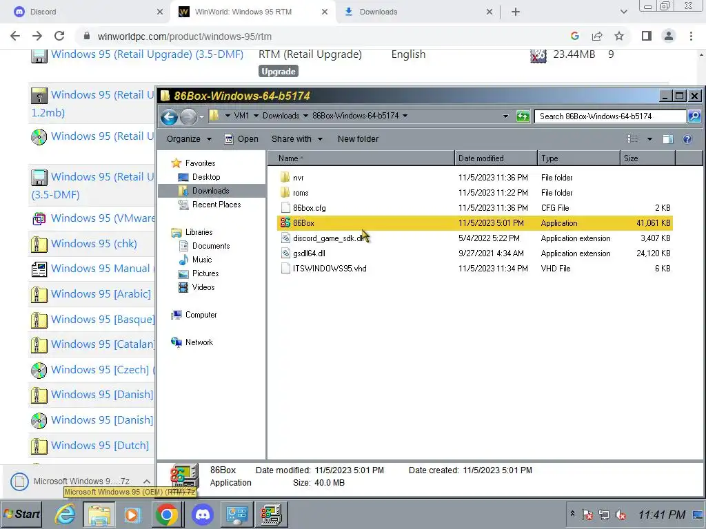Open Windows 95 (chk) link
The height and width of the screenshot is (529, 706).
[x=94, y=244]
